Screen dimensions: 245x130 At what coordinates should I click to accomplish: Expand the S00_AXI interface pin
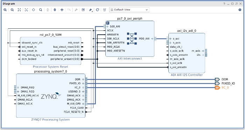point(107,26)
